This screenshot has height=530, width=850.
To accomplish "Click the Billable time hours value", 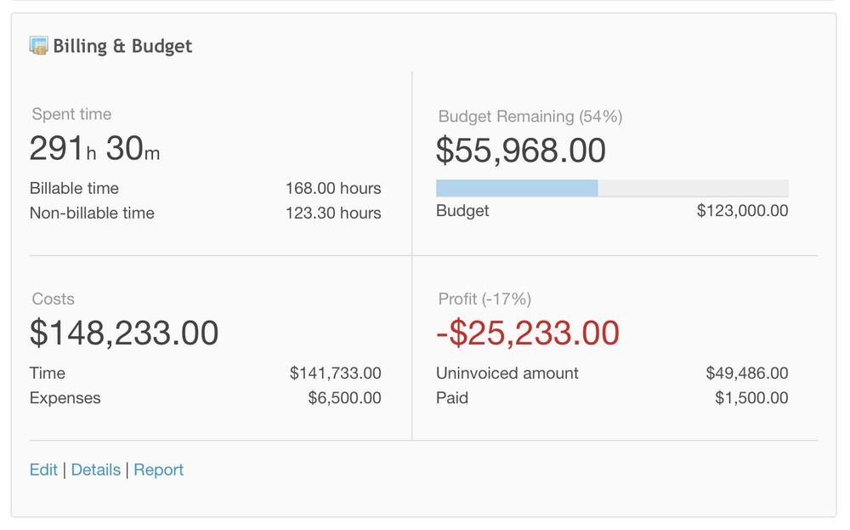I will [332, 188].
